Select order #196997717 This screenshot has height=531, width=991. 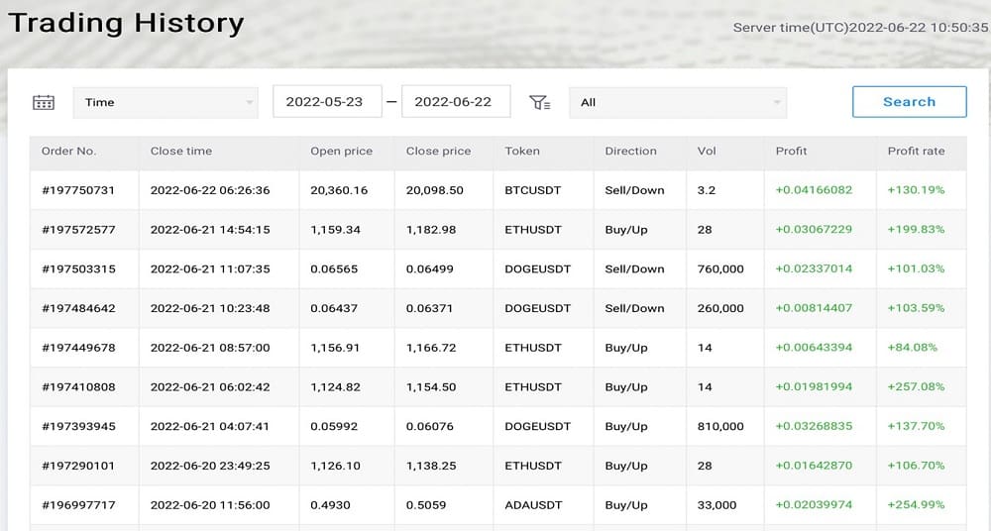pyautogui.click(x=78, y=505)
